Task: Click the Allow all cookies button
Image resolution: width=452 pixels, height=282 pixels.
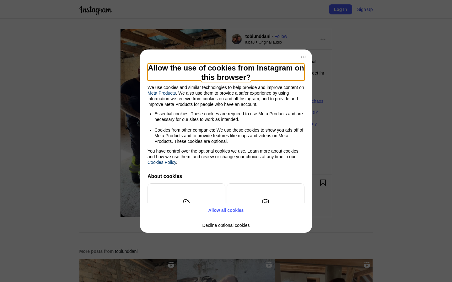Action: [226, 210]
